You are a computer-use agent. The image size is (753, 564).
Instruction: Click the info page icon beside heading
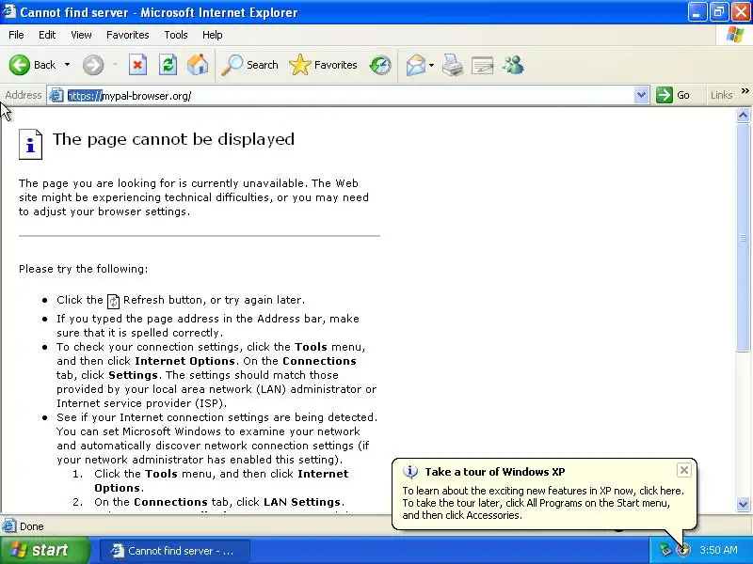(31, 144)
